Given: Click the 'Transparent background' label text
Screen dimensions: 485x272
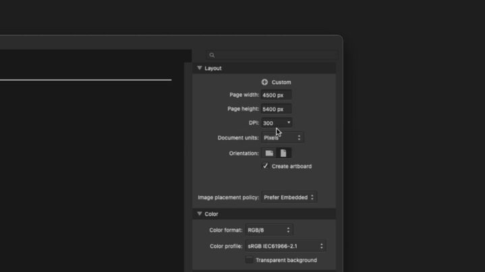Looking at the screenshot, I should click(x=287, y=261).
